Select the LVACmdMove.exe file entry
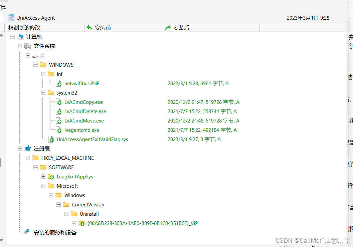The width and height of the screenshot is (353, 247). [x=84, y=121]
